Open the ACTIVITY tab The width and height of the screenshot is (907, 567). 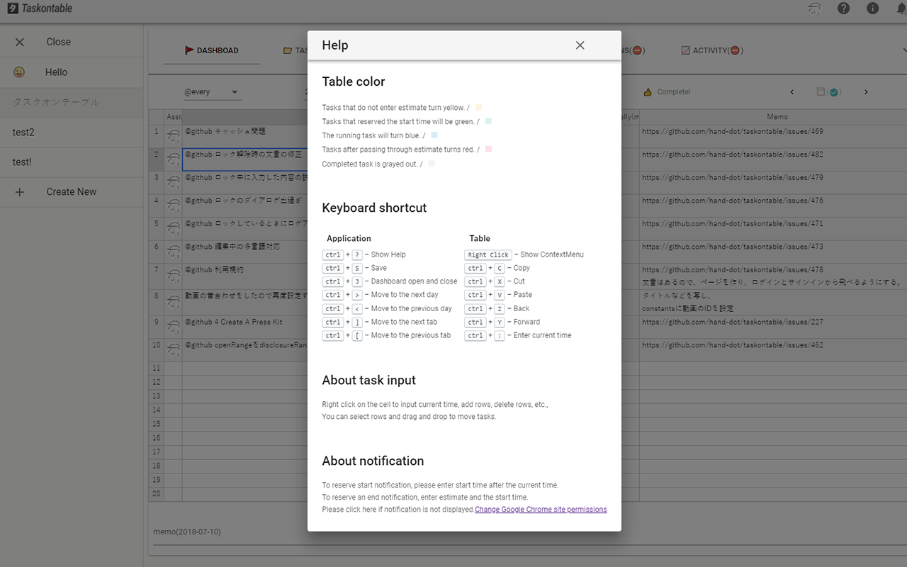pyautogui.click(x=711, y=50)
